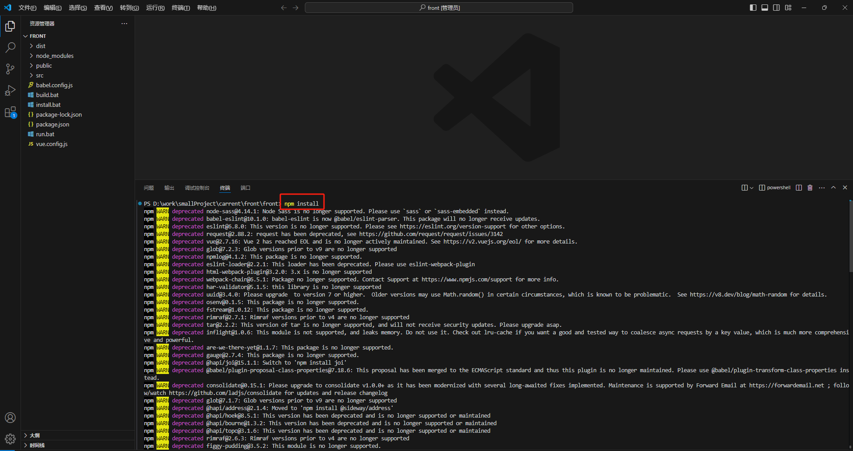This screenshot has height=451, width=853.
Task: Switch to the 终端 terminal tab
Action: click(x=225, y=188)
